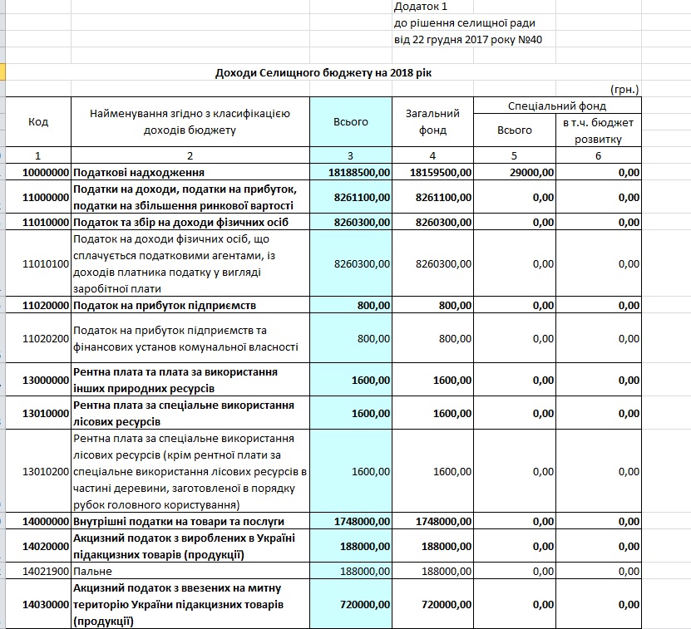Click code cell 14020000
The height and width of the screenshot is (629, 691).
click(x=38, y=546)
